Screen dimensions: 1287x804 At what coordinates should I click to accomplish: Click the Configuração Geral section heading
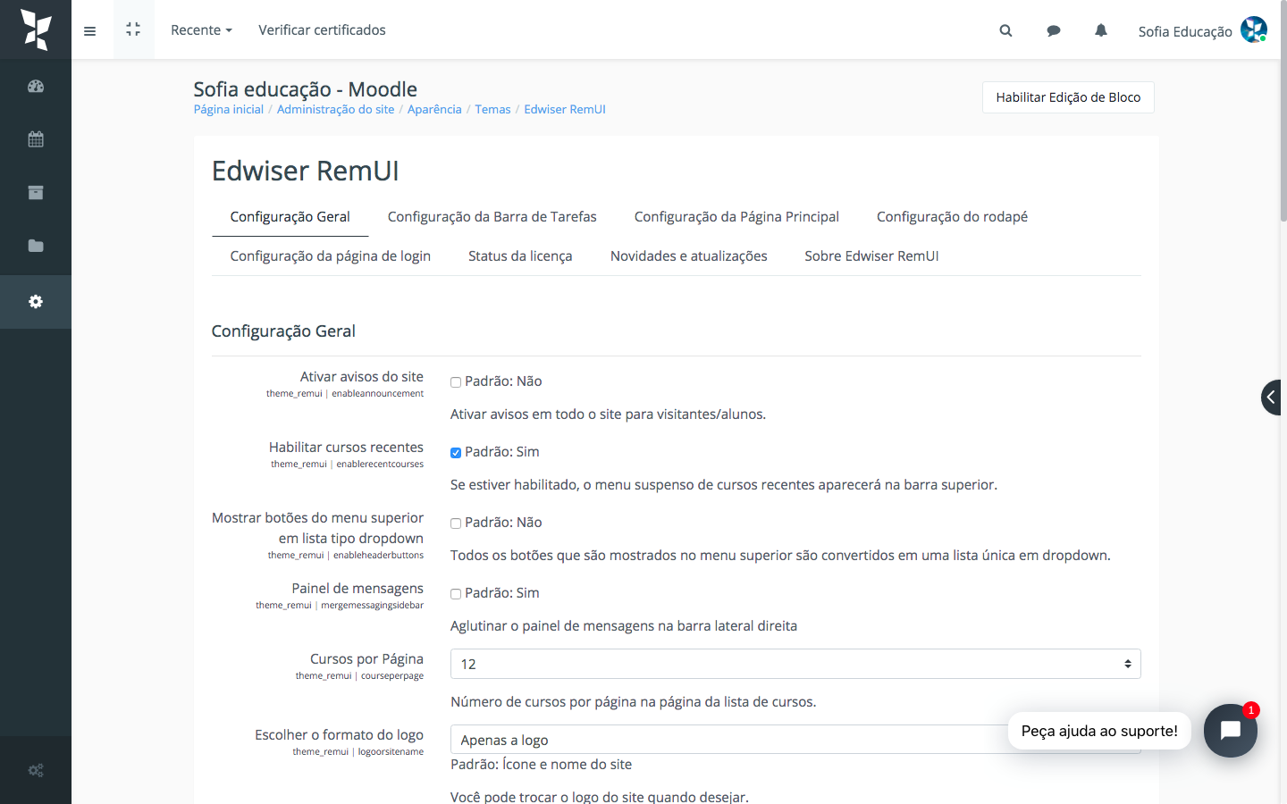[283, 331]
